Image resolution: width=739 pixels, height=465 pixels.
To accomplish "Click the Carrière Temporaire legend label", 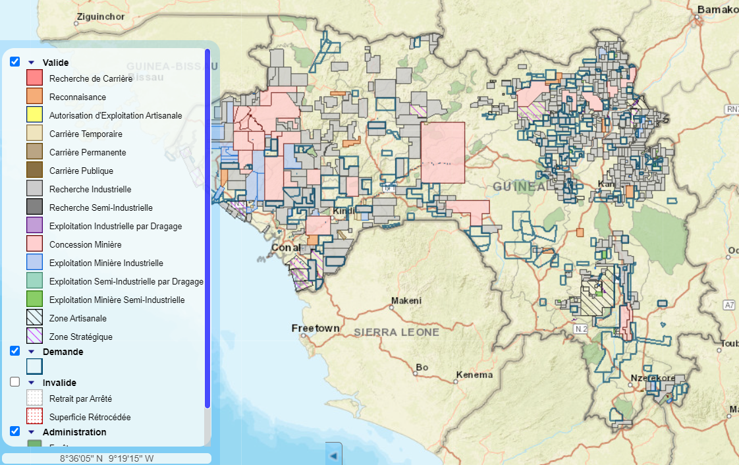I will (x=86, y=134).
